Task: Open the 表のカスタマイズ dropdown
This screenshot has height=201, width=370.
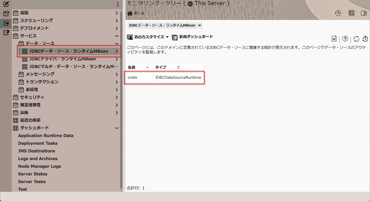Action: (148, 37)
